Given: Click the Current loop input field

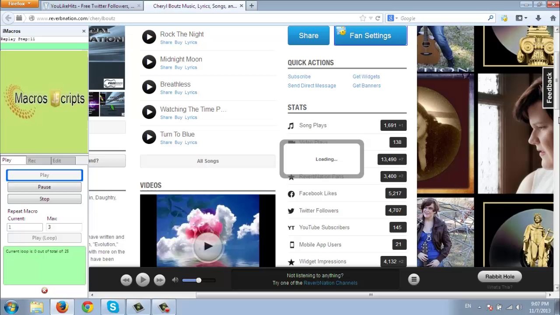Looking at the screenshot, I should click(25, 227).
